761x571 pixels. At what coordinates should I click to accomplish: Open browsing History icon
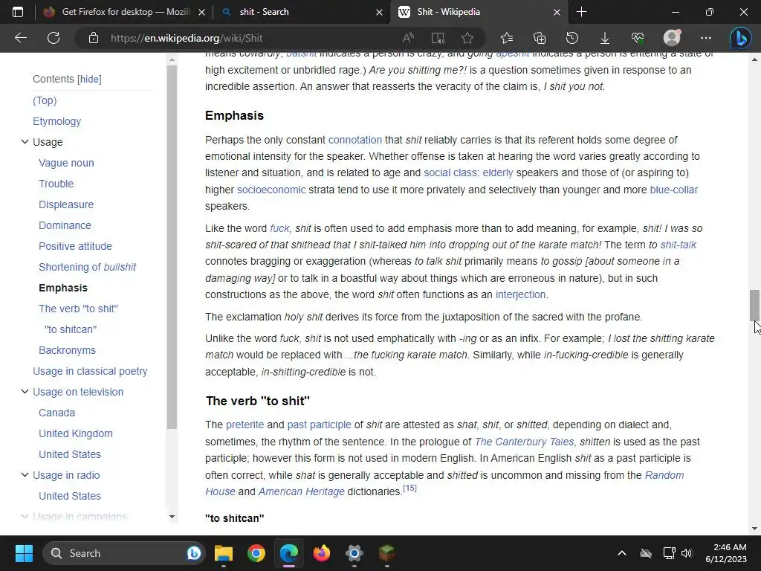572,38
